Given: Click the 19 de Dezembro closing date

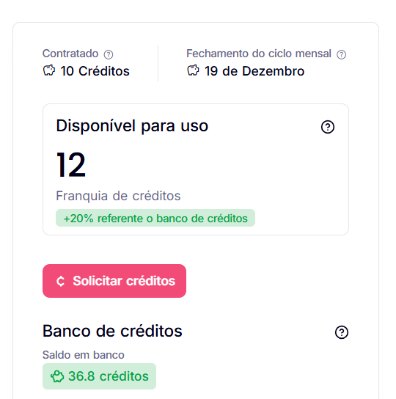Looking at the screenshot, I should [x=254, y=71].
